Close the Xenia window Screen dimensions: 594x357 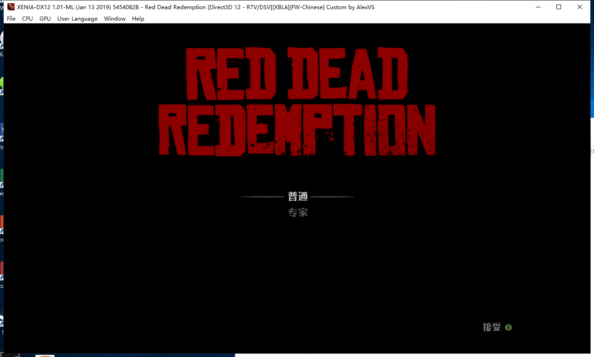click(x=580, y=7)
